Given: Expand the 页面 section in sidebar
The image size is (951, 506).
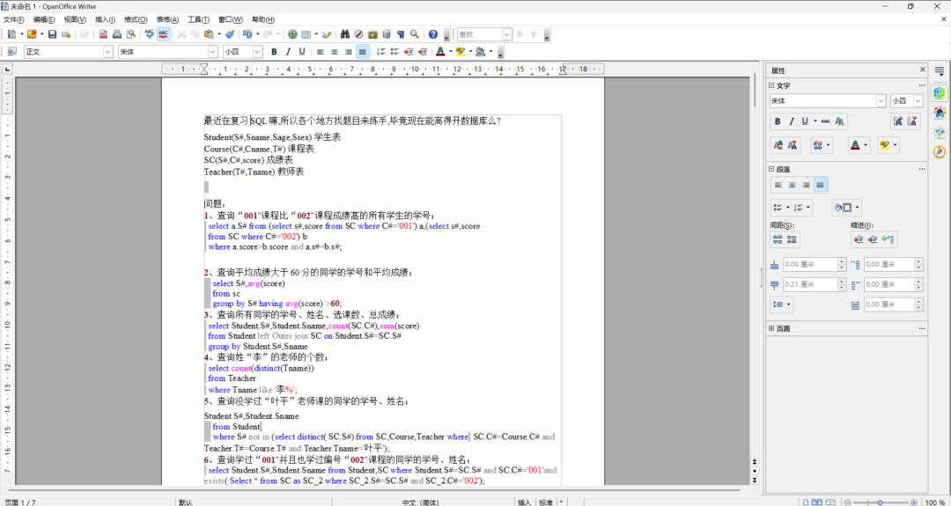Looking at the screenshot, I should click(x=772, y=328).
